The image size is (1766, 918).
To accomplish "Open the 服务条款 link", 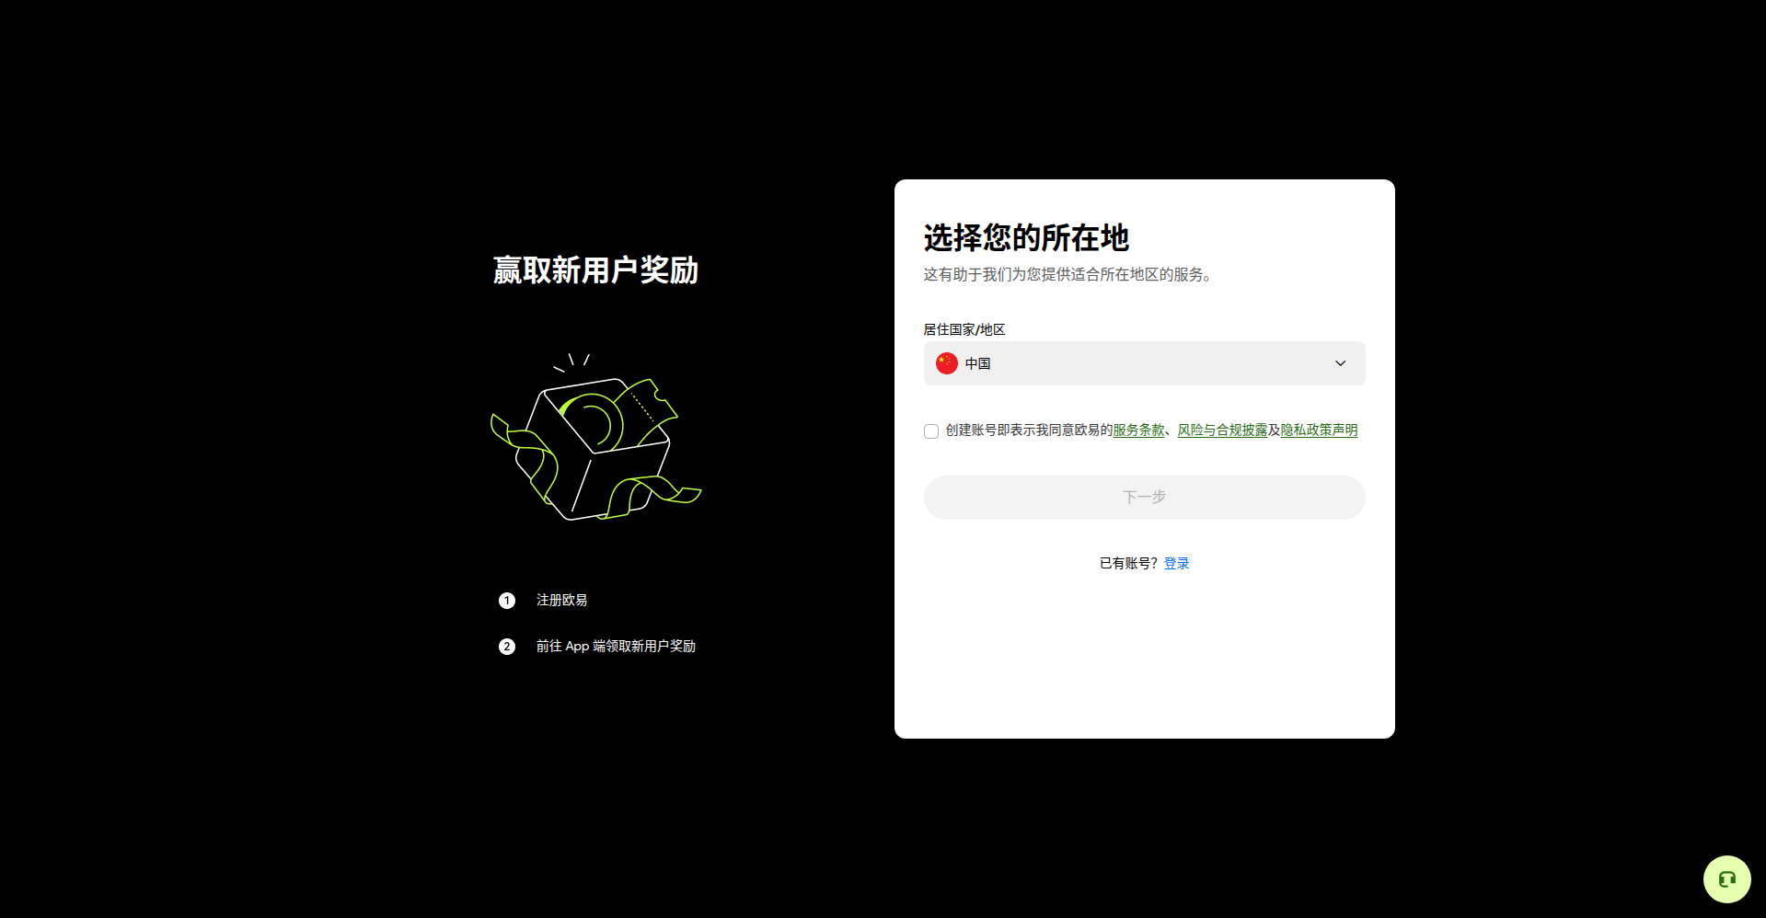I will pyautogui.click(x=1138, y=430).
